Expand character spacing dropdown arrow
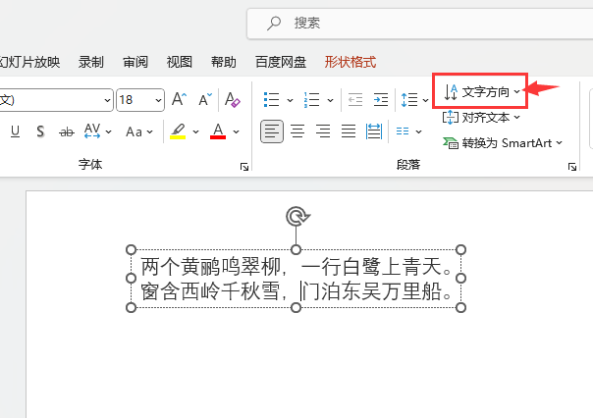The height and width of the screenshot is (418, 593). (109, 131)
